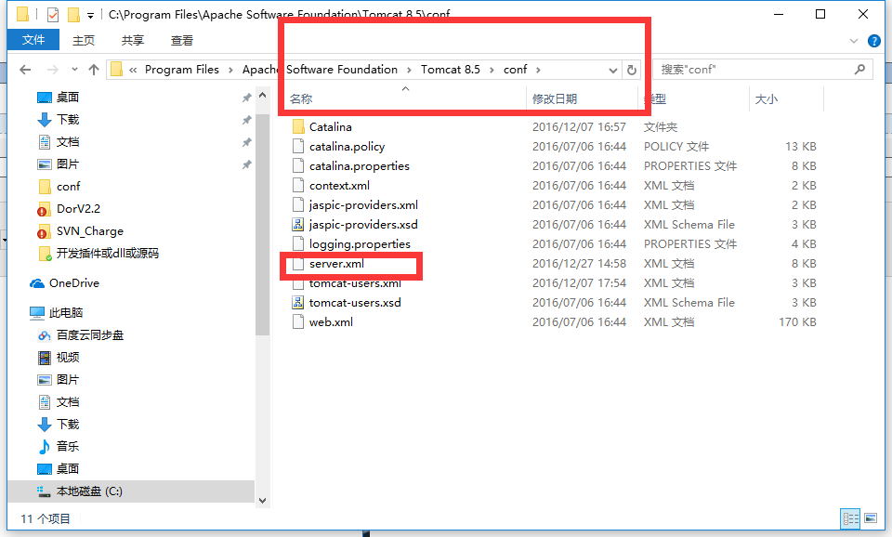The width and height of the screenshot is (892, 537).
Task: Go up one folder level arrow
Action: pyautogui.click(x=94, y=70)
